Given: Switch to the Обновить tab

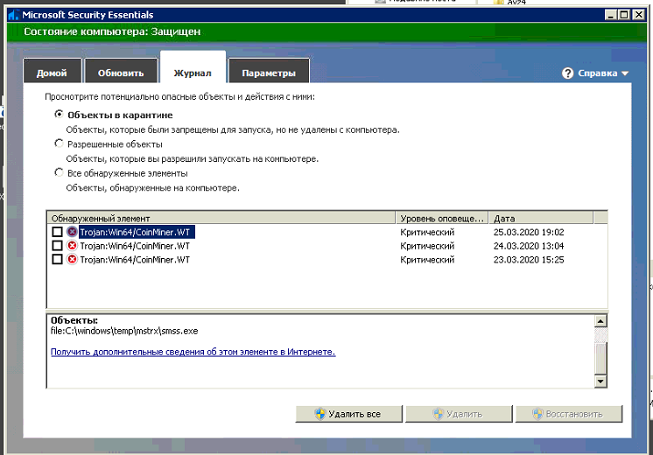Looking at the screenshot, I should (121, 71).
